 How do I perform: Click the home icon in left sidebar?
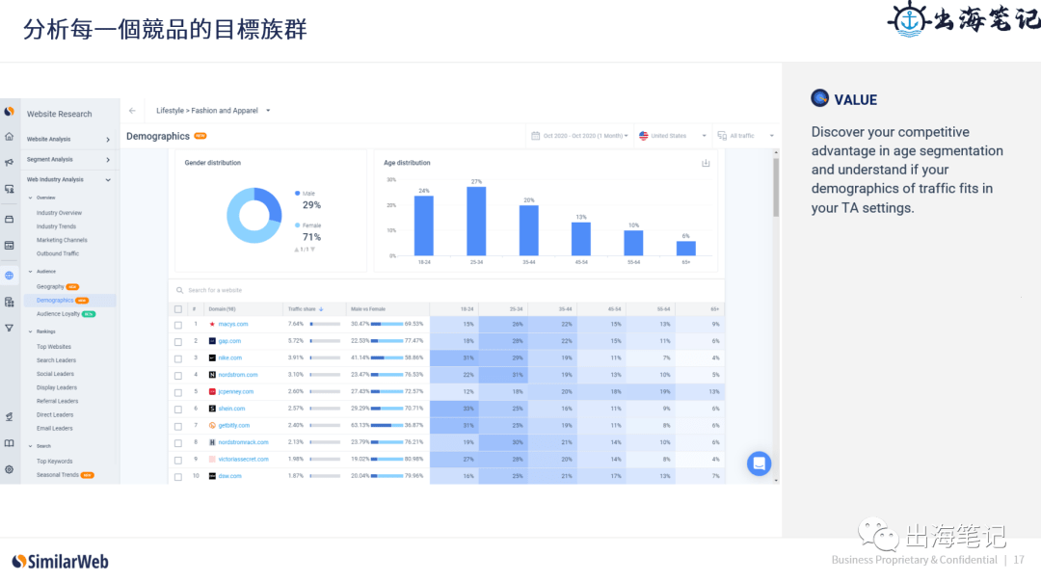(x=10, y=137)
